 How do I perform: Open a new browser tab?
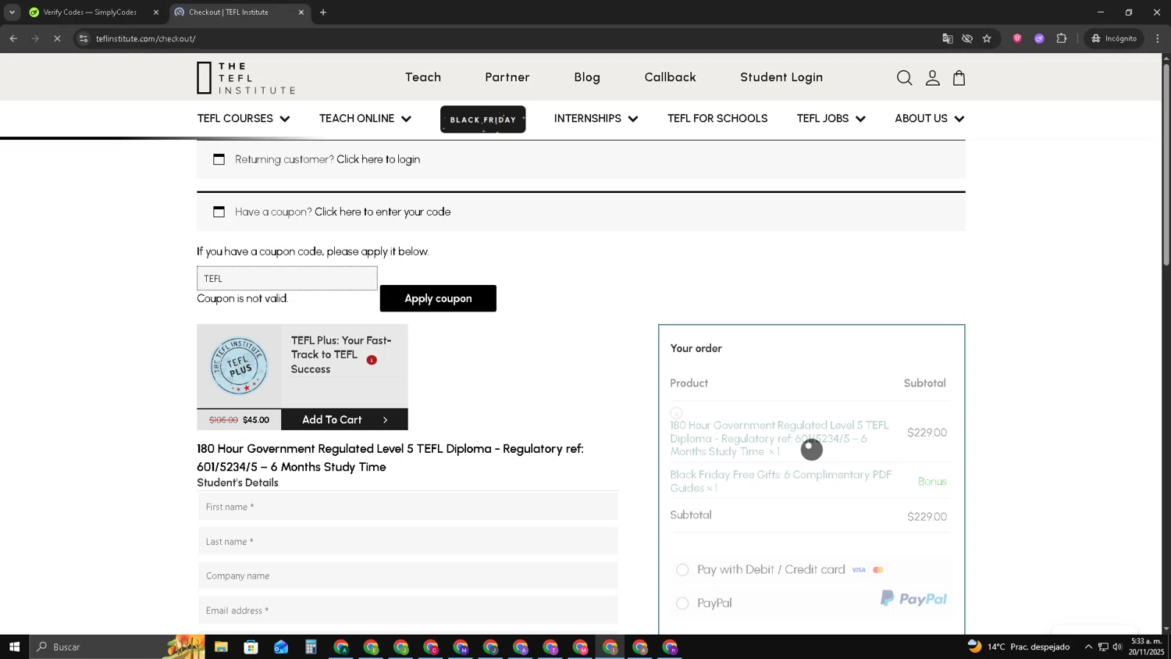coord(323,12)
